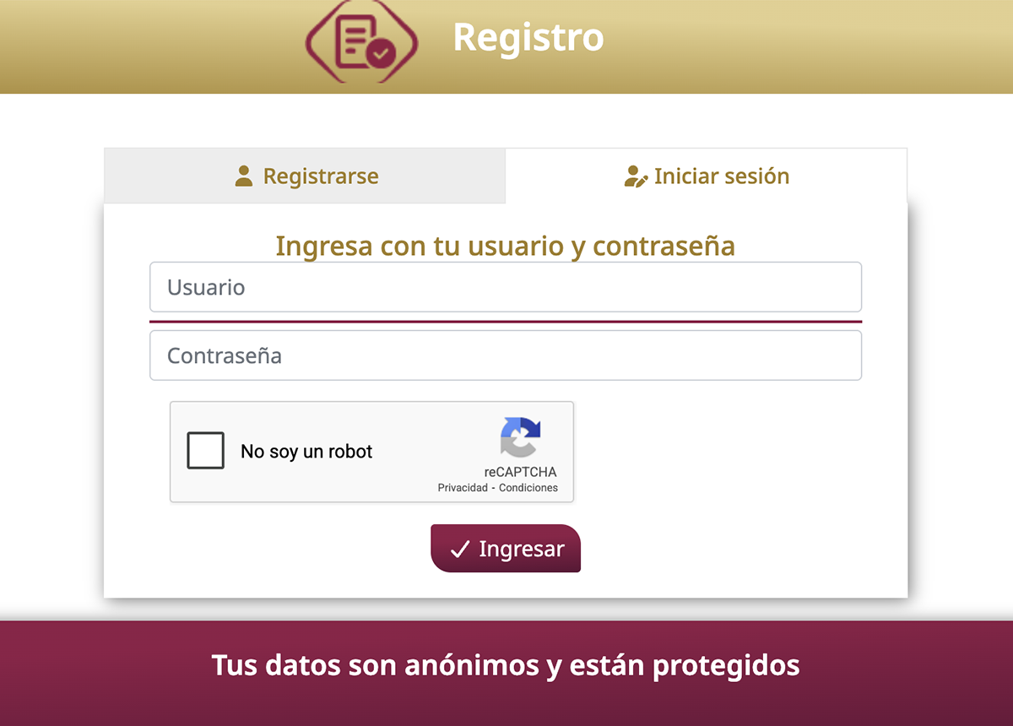
Task: Click the "reCAPTCHA" brand text
Action: (520, 472)
